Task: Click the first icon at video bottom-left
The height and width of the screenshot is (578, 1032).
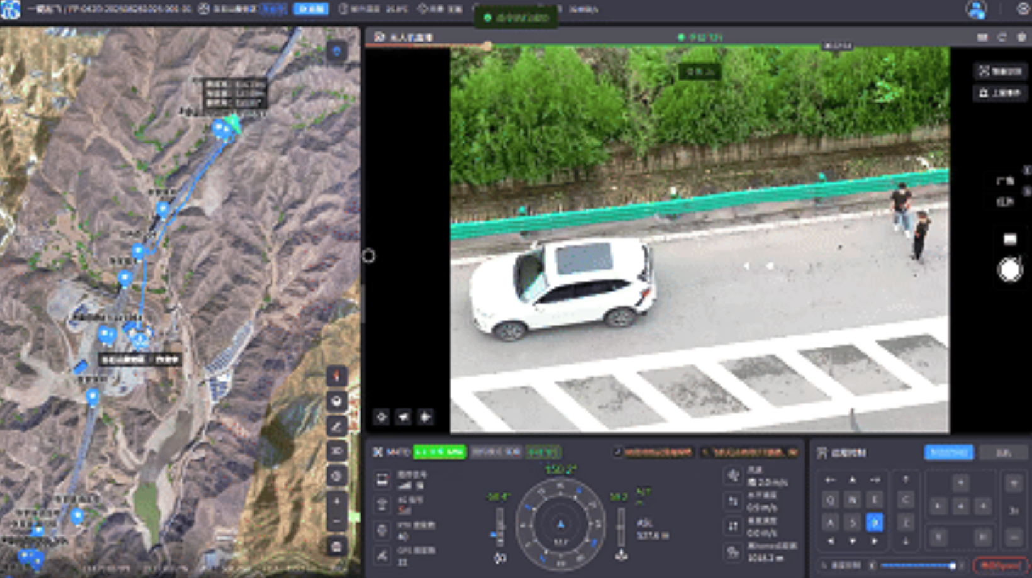Action: (x=381, y=417)
